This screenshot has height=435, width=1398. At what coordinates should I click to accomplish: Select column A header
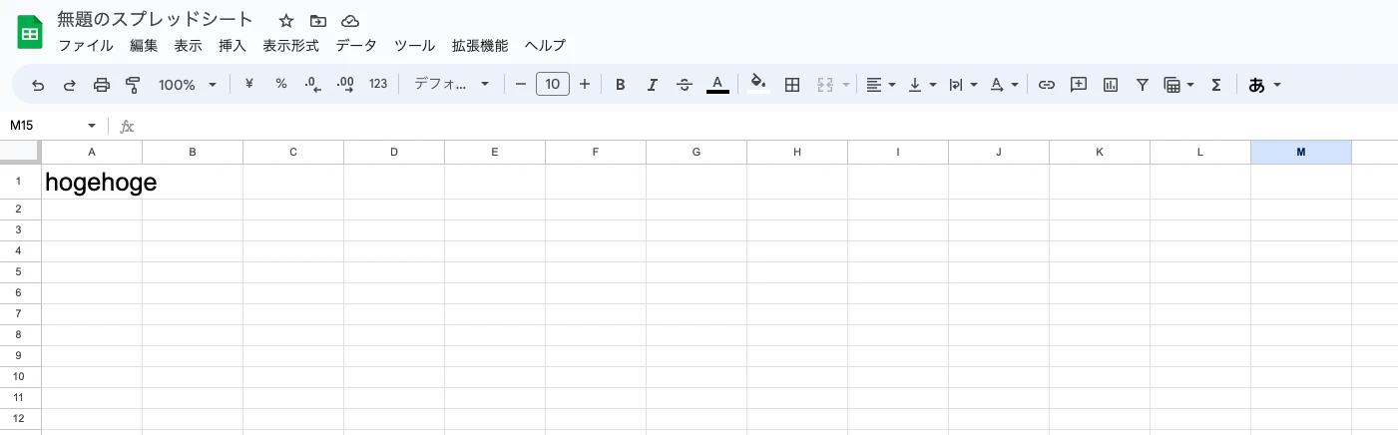click(92, 152)
